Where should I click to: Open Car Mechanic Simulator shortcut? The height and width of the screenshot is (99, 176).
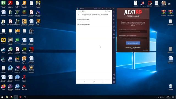tap(38, 23)
